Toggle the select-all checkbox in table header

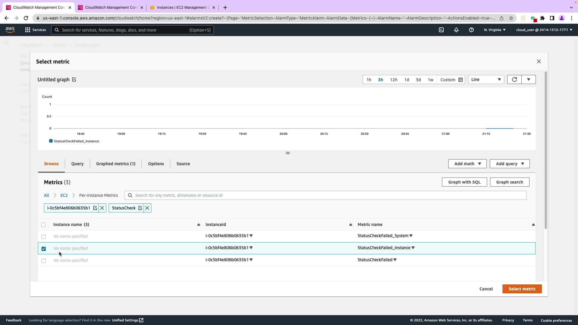pyautogui.click(x=43, y=225)
